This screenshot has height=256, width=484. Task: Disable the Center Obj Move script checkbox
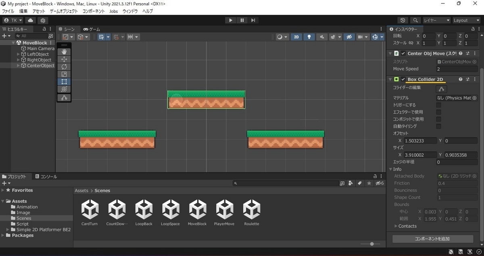click(403, 53)
